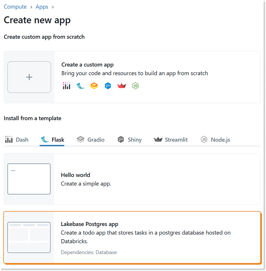Switch to the Streamlit template tab
Image resolution: width=266 pixels, height=271 pixels.
pos(171,140)
